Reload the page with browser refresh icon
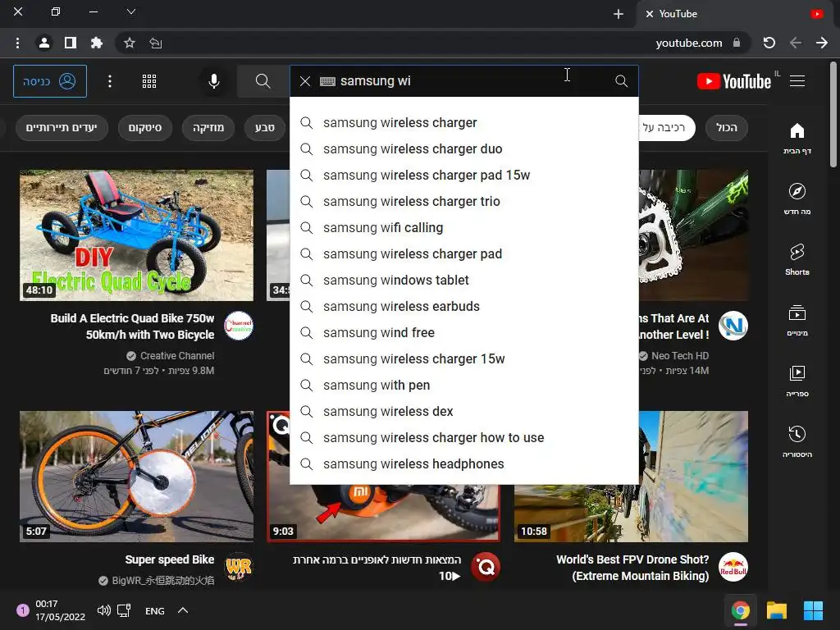Image resolution: width=840 pixels, height=630 pixels. (x=769, y=43)
